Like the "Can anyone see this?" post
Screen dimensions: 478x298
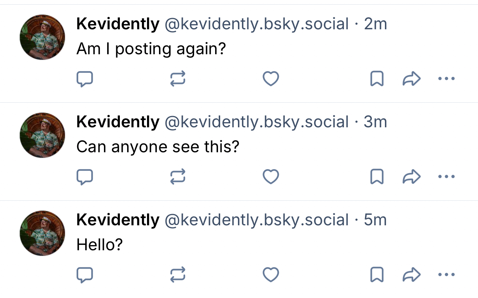(271, 176)
